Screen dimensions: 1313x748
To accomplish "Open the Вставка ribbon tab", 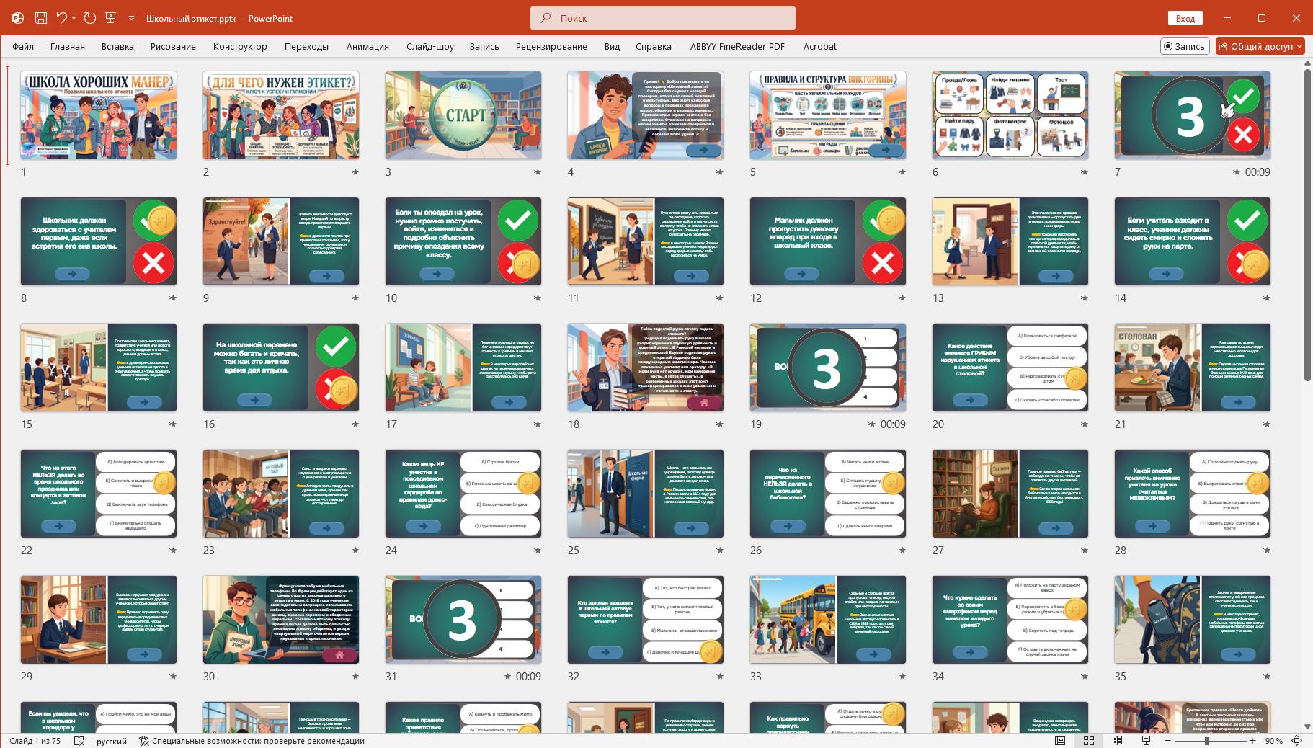I will (117, 46).
